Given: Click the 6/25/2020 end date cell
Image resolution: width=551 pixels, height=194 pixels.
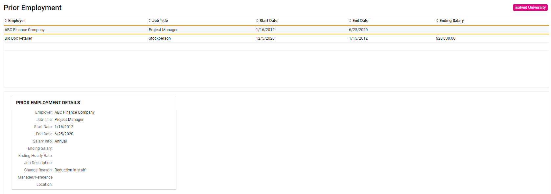Looking at the screenshot, I should [x=358, y=30].
